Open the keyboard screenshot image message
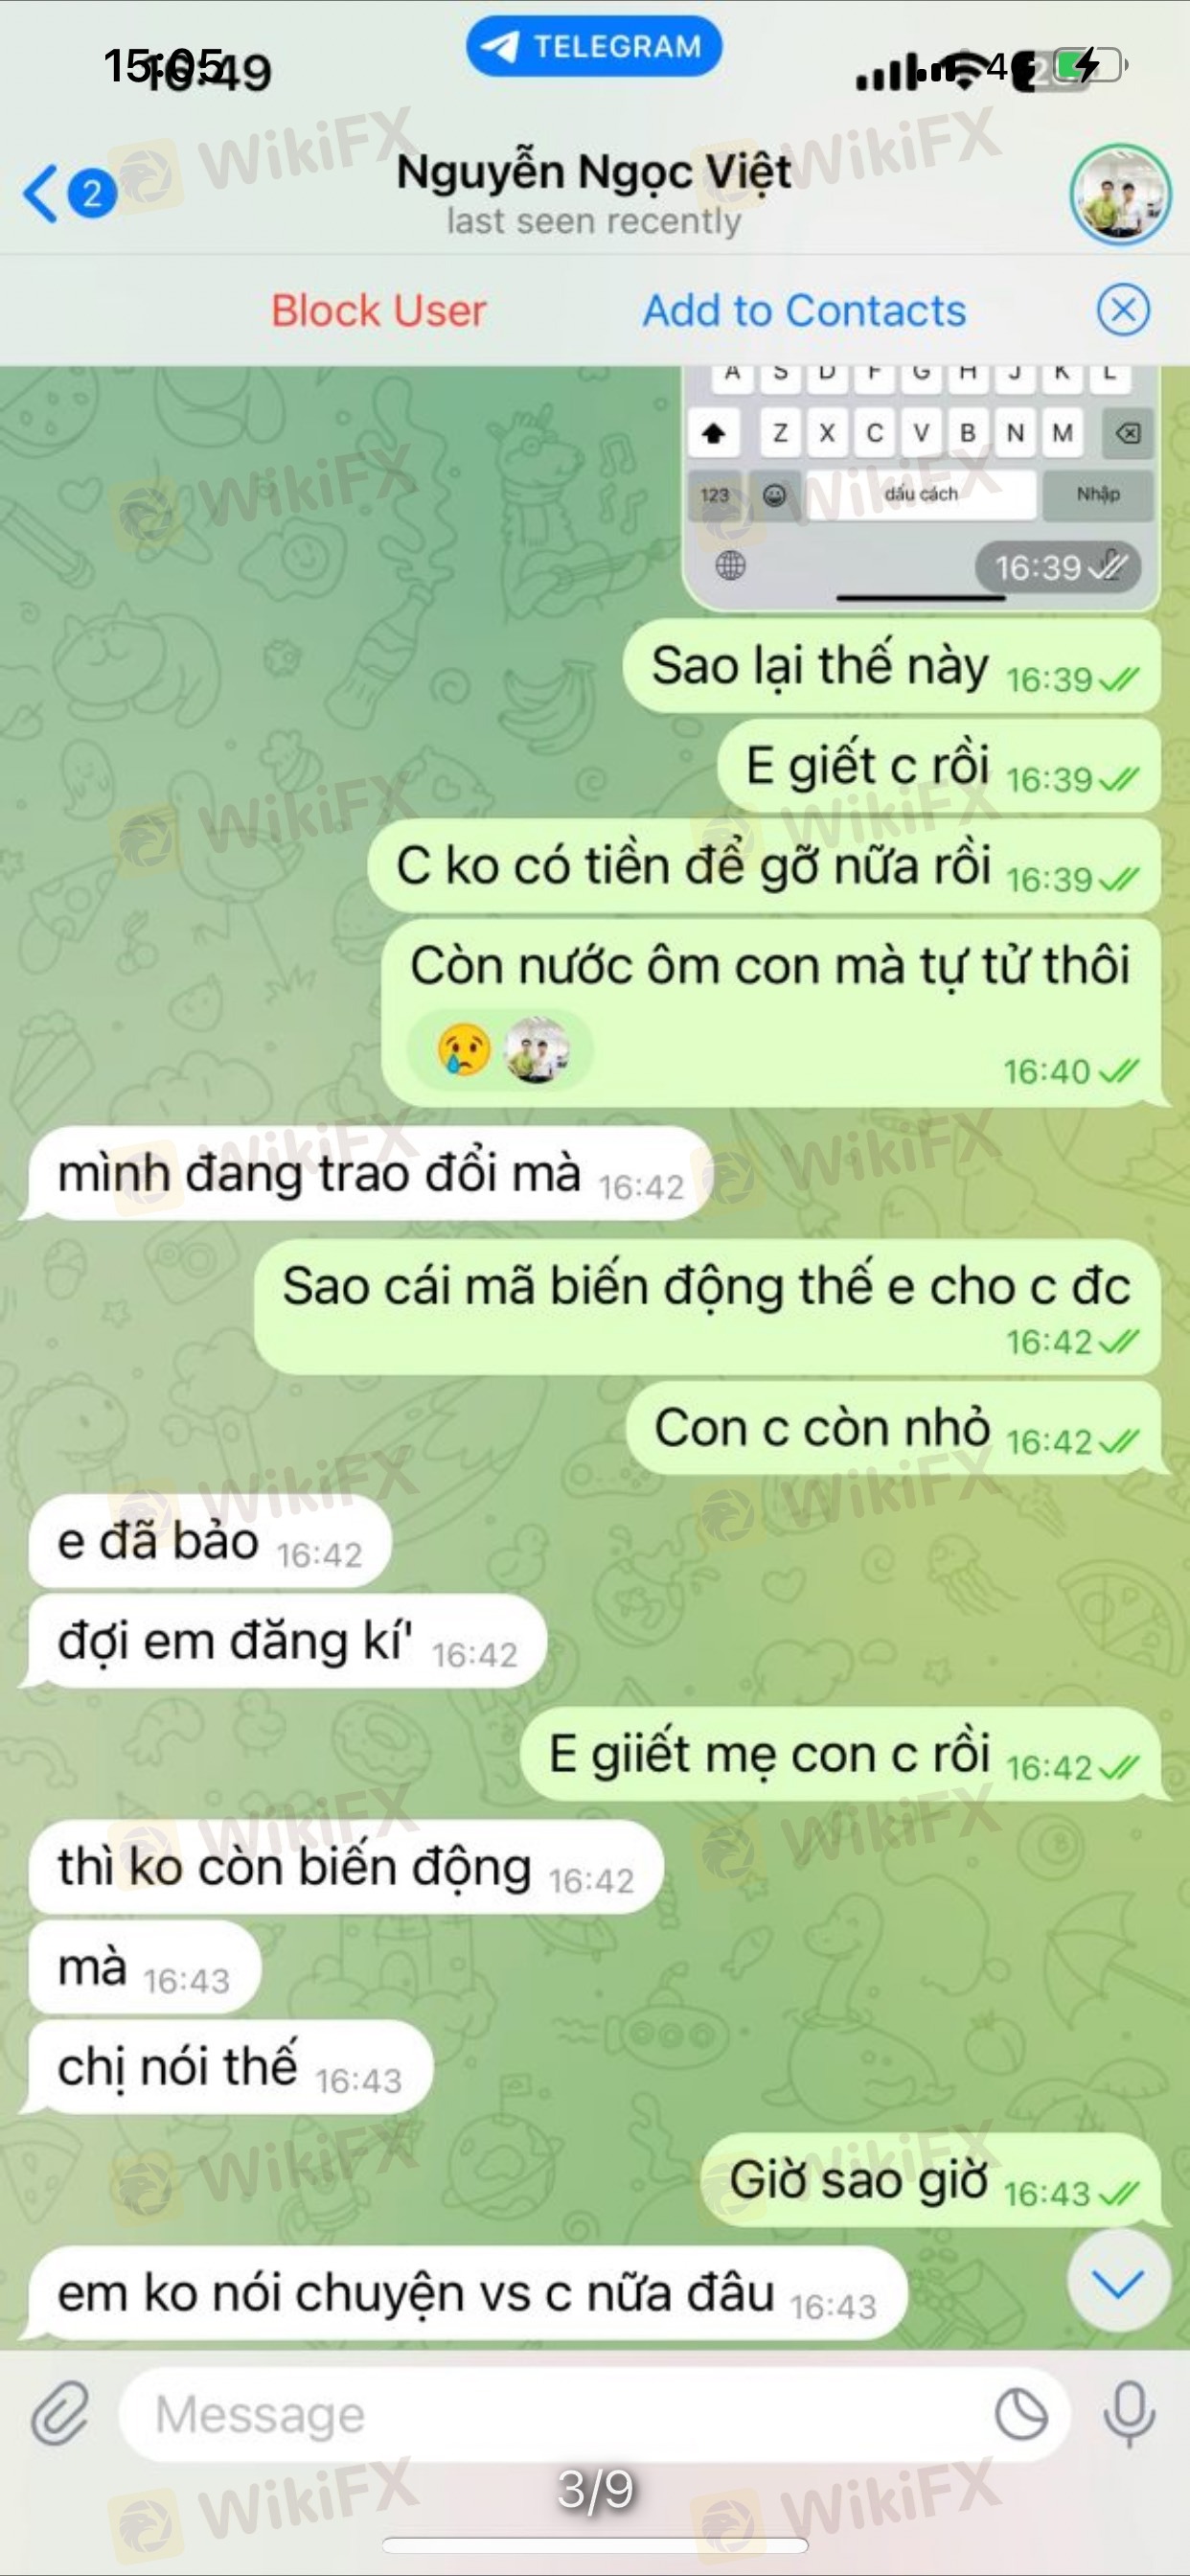The width and height of the screenshot is (1190, 2576). click(x=920, y=488)
